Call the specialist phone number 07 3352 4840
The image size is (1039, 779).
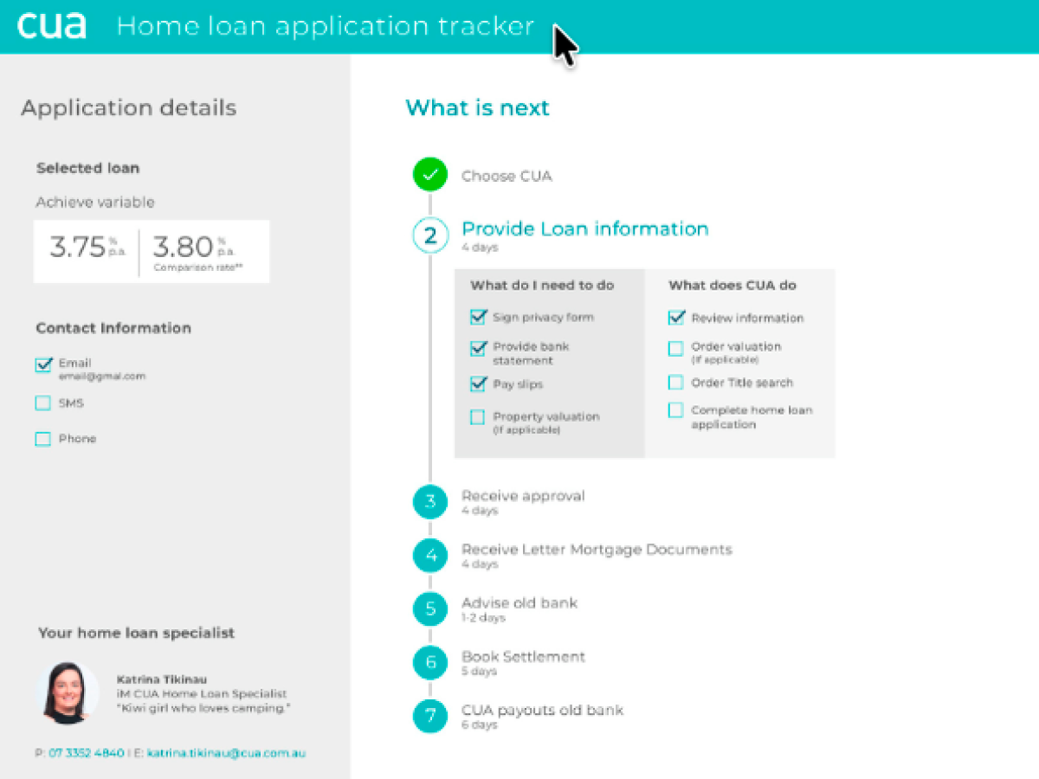(86, 753)
